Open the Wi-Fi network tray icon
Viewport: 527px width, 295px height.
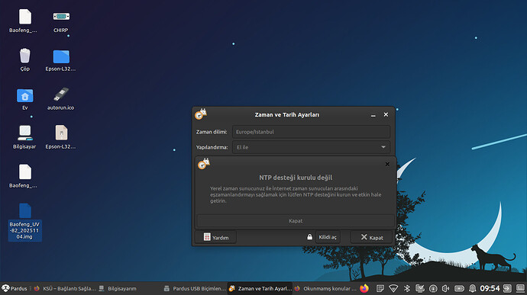coord(393,288)
